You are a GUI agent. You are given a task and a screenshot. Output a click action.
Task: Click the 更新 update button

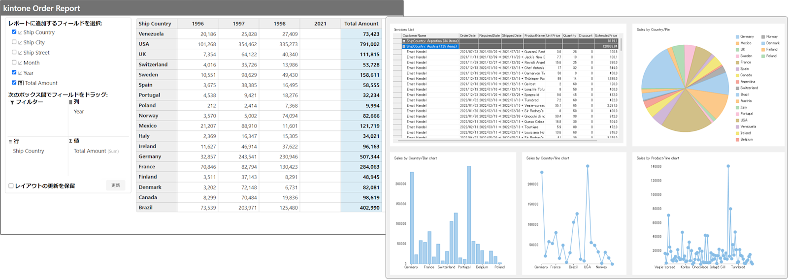[116, 186]
